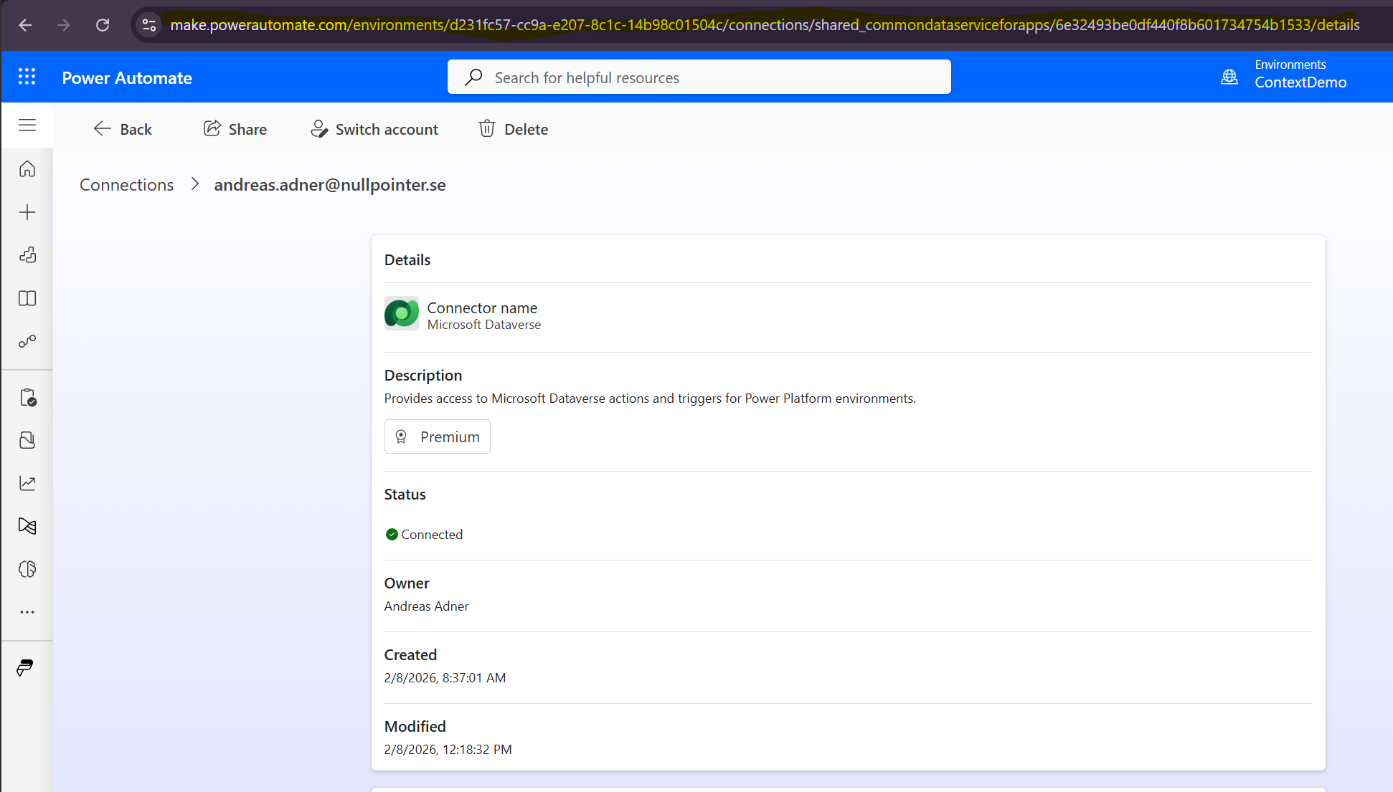Delete this connection
The height and width of the screenshot is (792, 1393).
click(514, 129)
